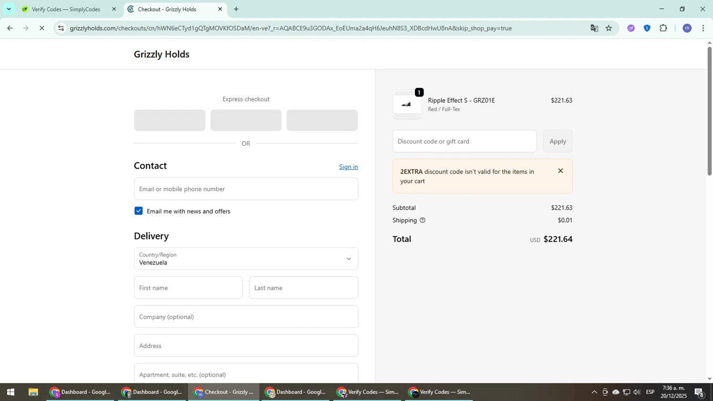Viewport: 713px width, 401px height.
Task: Focus the Apartment, suite field
Action: pos(246,373)
